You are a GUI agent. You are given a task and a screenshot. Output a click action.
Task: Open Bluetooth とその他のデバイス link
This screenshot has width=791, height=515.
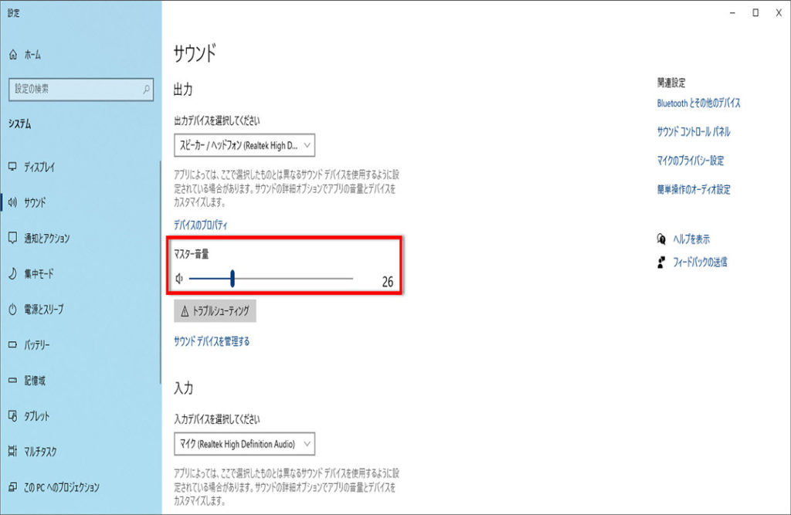tap(698, 103)
